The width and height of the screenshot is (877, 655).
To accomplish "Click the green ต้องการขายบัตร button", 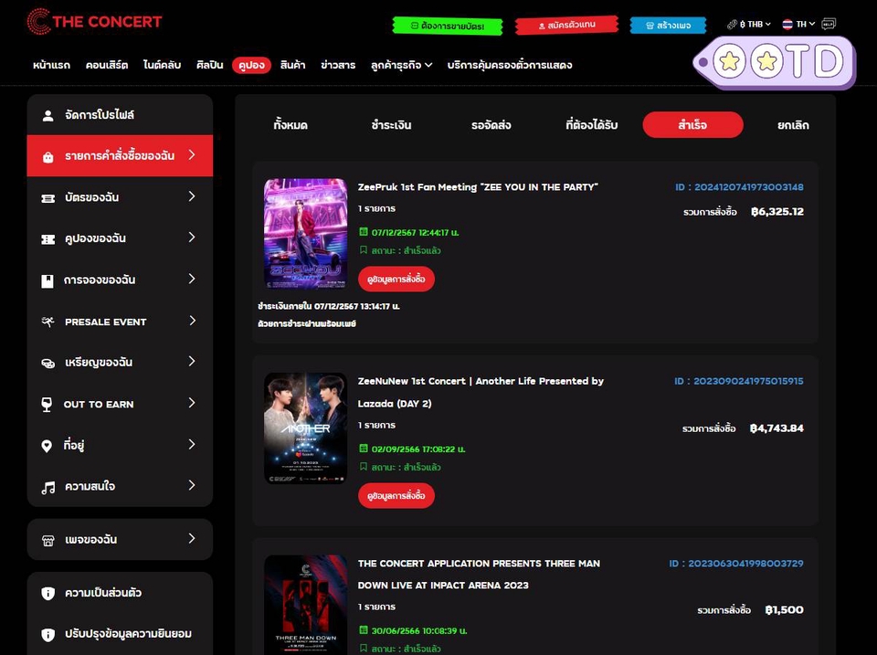I will click(448, 26).
